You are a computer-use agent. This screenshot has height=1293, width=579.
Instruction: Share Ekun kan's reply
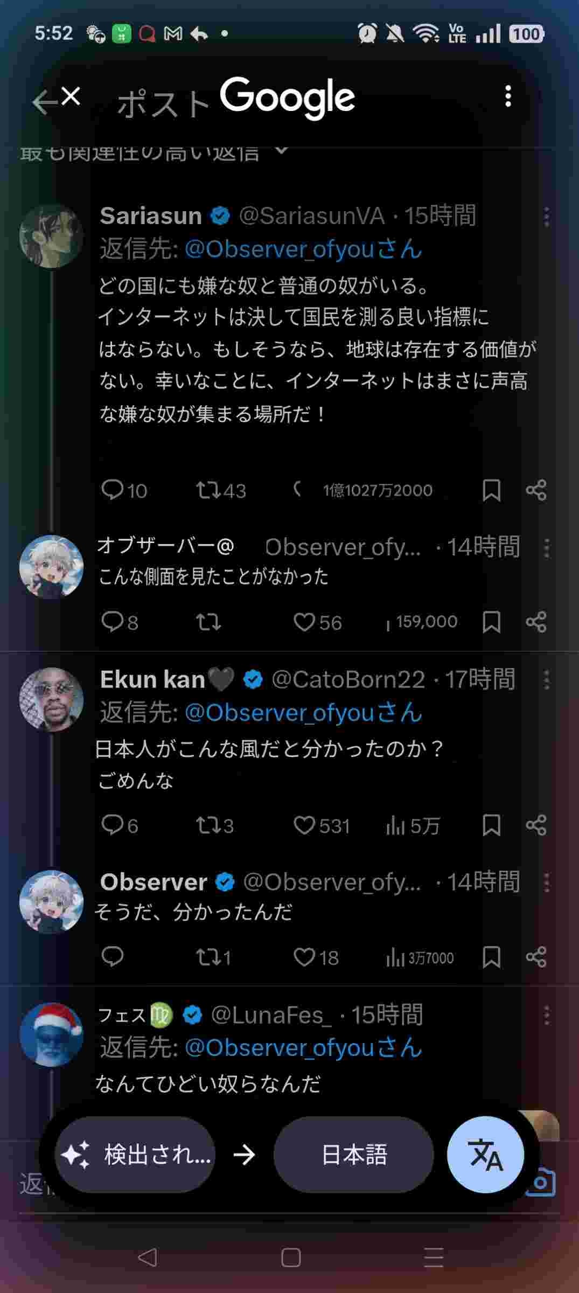536,825
